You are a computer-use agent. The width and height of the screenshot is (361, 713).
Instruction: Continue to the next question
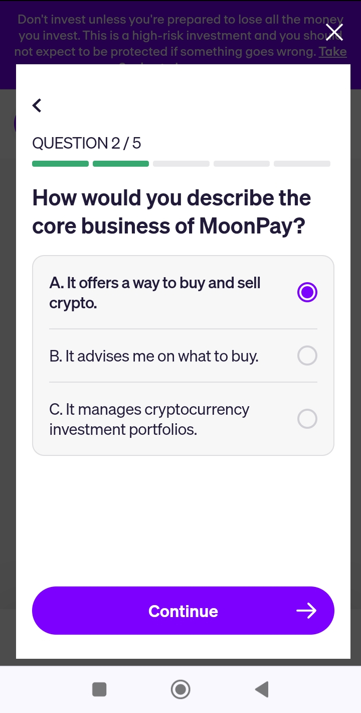tap(183, 611)
